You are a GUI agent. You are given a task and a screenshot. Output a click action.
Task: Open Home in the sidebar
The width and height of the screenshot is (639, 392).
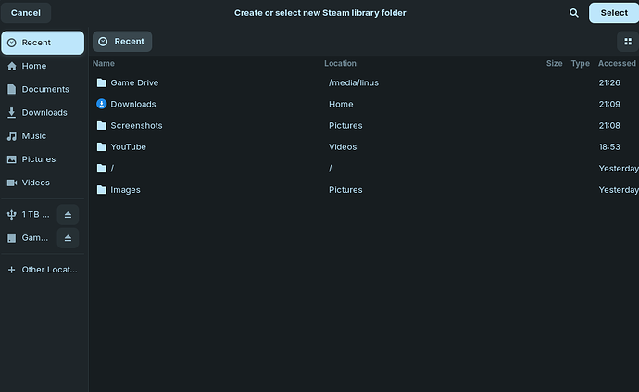(34, 67)
